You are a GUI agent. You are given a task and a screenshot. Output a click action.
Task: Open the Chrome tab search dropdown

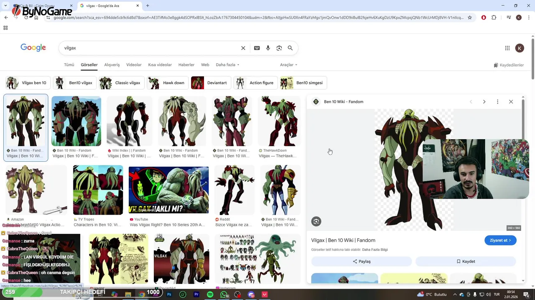5,6
